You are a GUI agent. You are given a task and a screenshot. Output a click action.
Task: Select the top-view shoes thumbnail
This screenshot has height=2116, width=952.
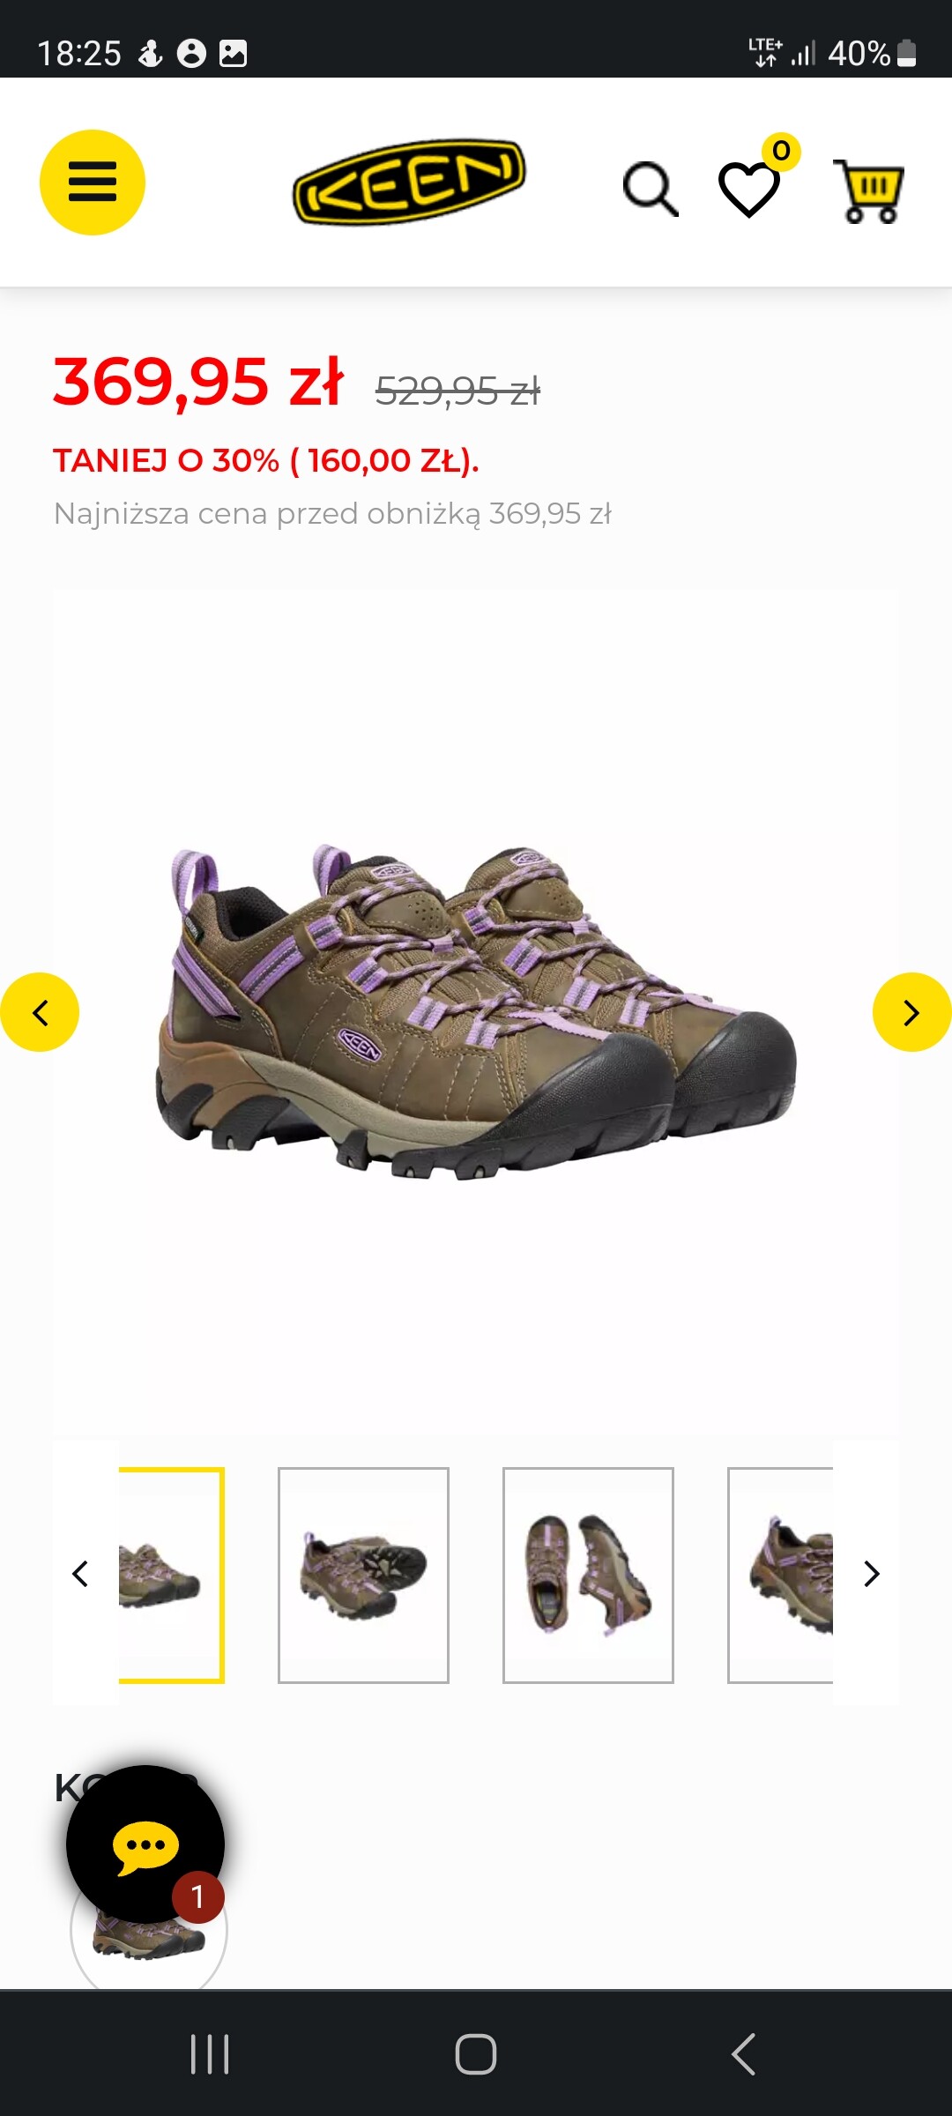[x=588, y=1576]
